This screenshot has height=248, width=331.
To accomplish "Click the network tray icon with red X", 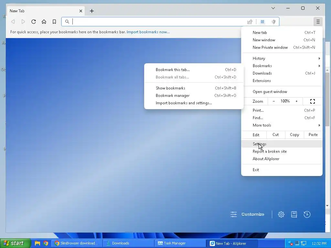I will coord(291,243).
